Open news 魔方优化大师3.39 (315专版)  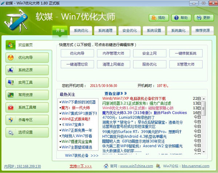pos(145,113)
